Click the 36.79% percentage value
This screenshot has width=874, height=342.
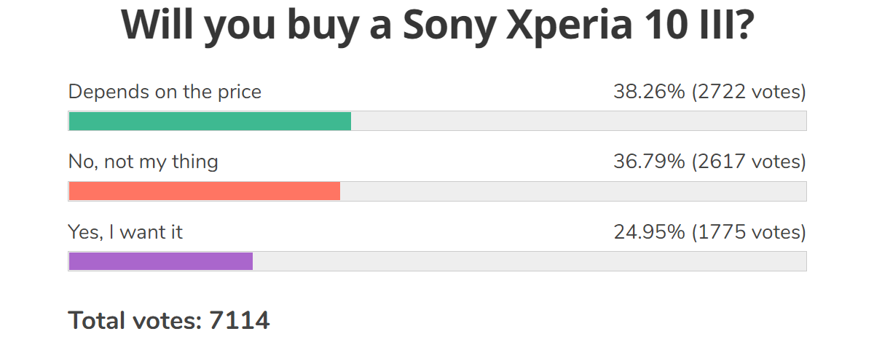(649, 162)
